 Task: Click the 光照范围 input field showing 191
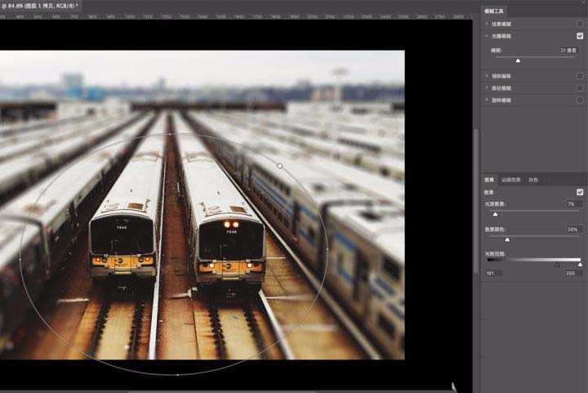click(492, 273)
